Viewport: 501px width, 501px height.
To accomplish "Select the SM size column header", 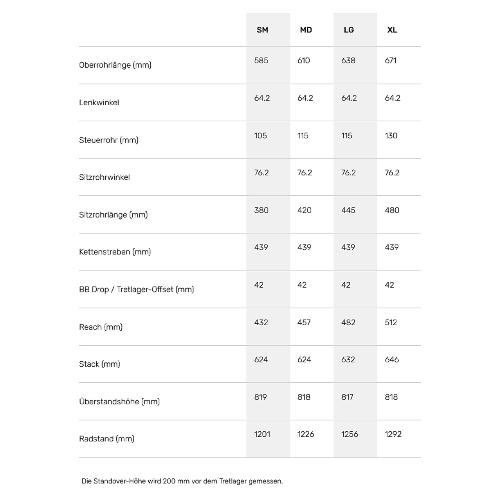I will pyautogui.click(x=262, y=30).
